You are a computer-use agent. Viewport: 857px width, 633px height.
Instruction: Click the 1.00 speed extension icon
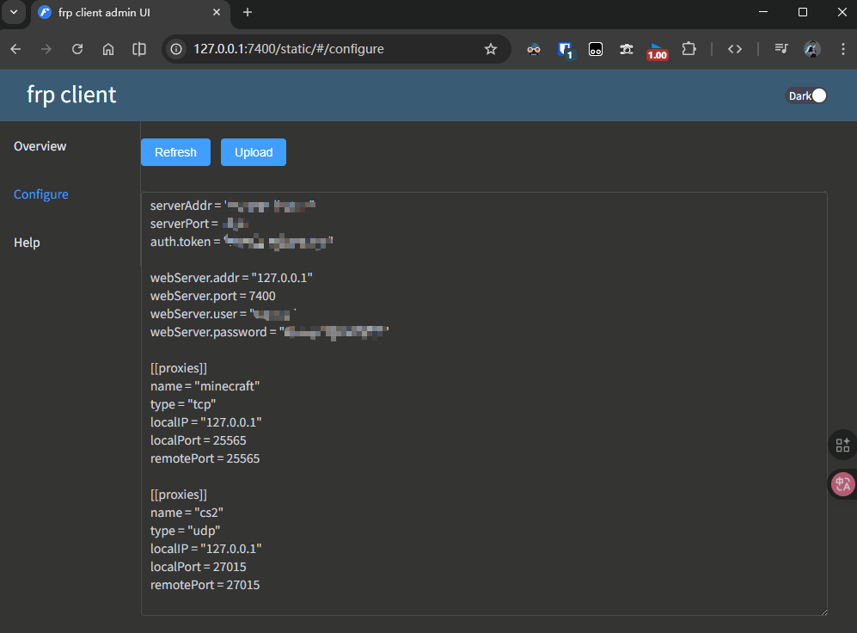(x=657, y=51)
